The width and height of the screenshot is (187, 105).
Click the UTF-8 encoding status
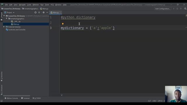(160, 101)
